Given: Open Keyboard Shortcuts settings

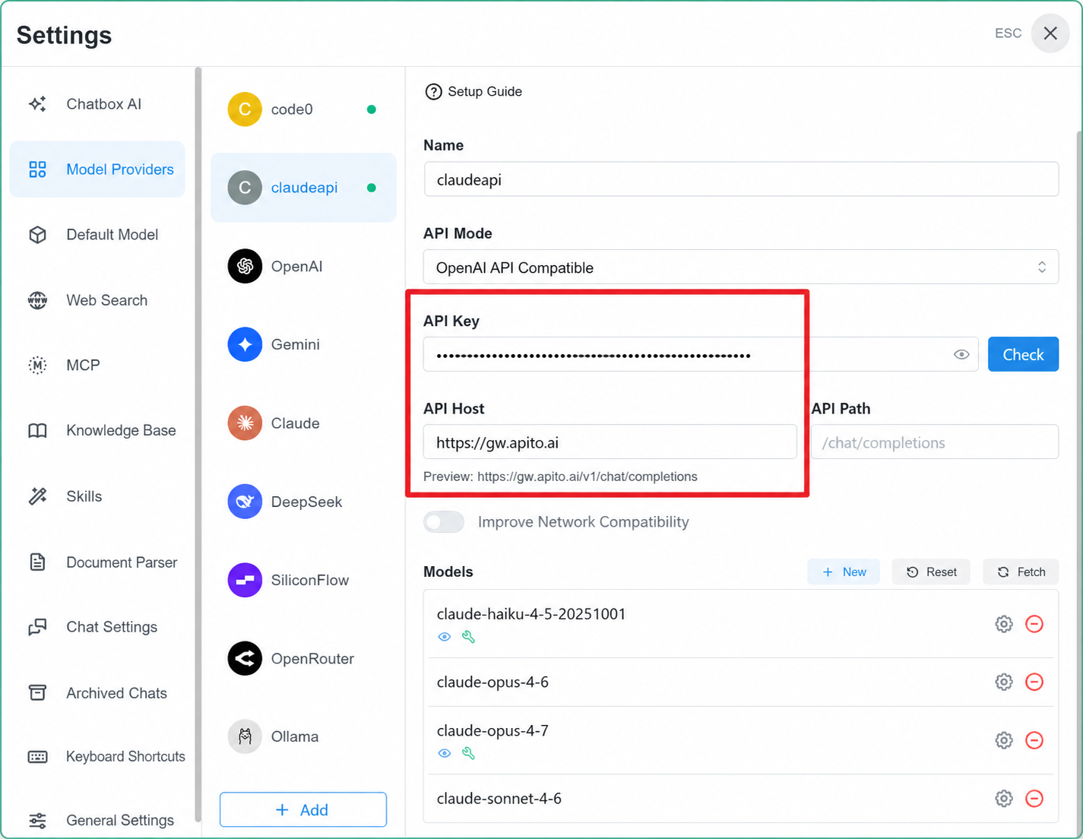Looking at the screenshot, I should (97, 757).
